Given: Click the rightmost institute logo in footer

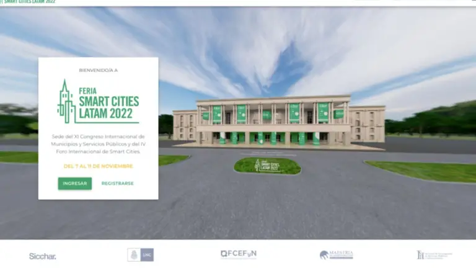Looking at the screenshot, I should [434, 255].
